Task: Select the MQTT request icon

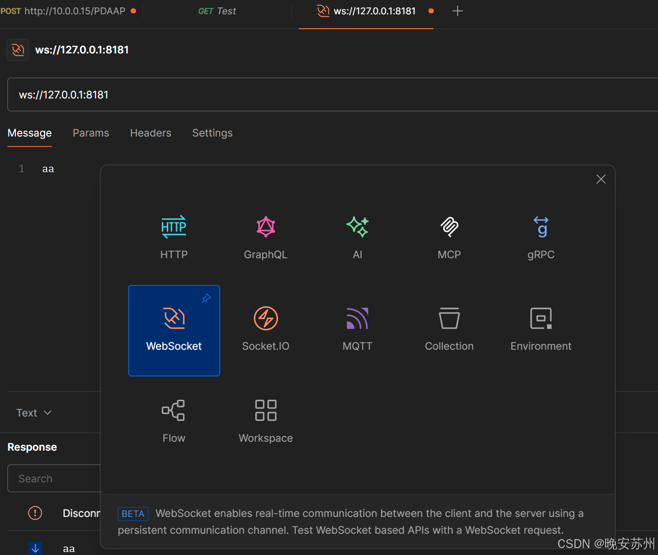Action: pos(357,318)
